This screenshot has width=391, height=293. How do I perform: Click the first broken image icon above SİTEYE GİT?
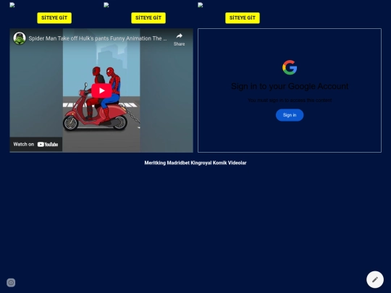tap(12, 5)
